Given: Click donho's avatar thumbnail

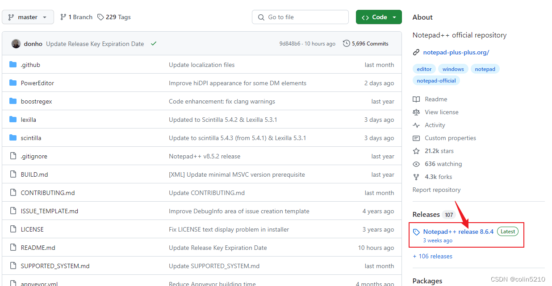Looking at the screenshot, I should [16, 44].
